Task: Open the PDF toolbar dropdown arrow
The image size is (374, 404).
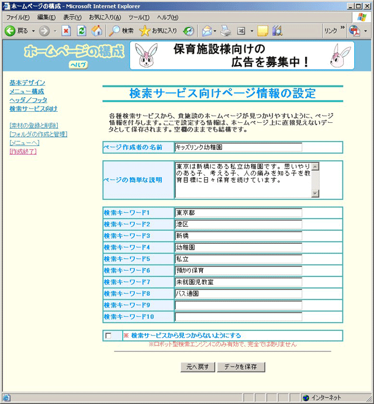Action: 365,31
